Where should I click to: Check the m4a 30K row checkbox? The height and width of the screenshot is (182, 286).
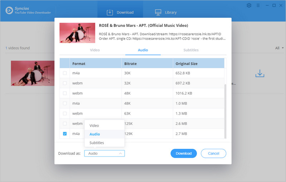click(65, 73)
